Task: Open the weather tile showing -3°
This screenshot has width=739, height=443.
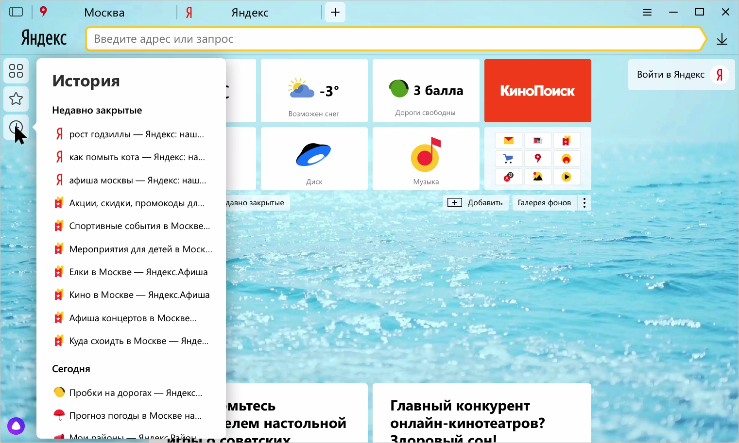Action: 314,91
